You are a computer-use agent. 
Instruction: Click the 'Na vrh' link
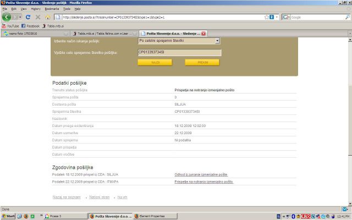pyautogui.click(x=122, y=197)
